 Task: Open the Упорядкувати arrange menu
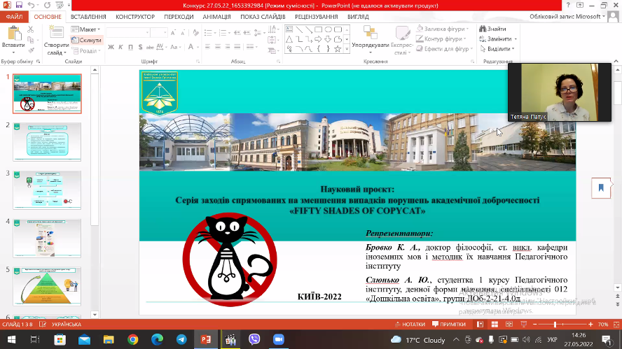coord(370,41)
